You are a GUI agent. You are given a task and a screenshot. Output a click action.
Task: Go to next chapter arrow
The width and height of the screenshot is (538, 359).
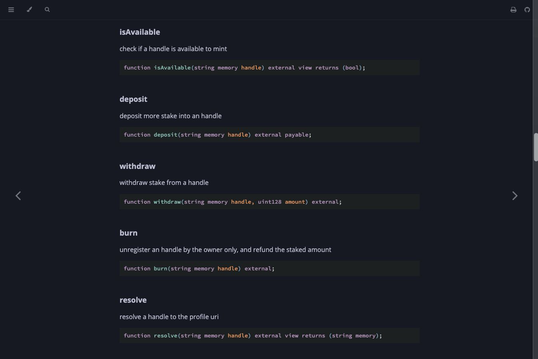[515, 196]
